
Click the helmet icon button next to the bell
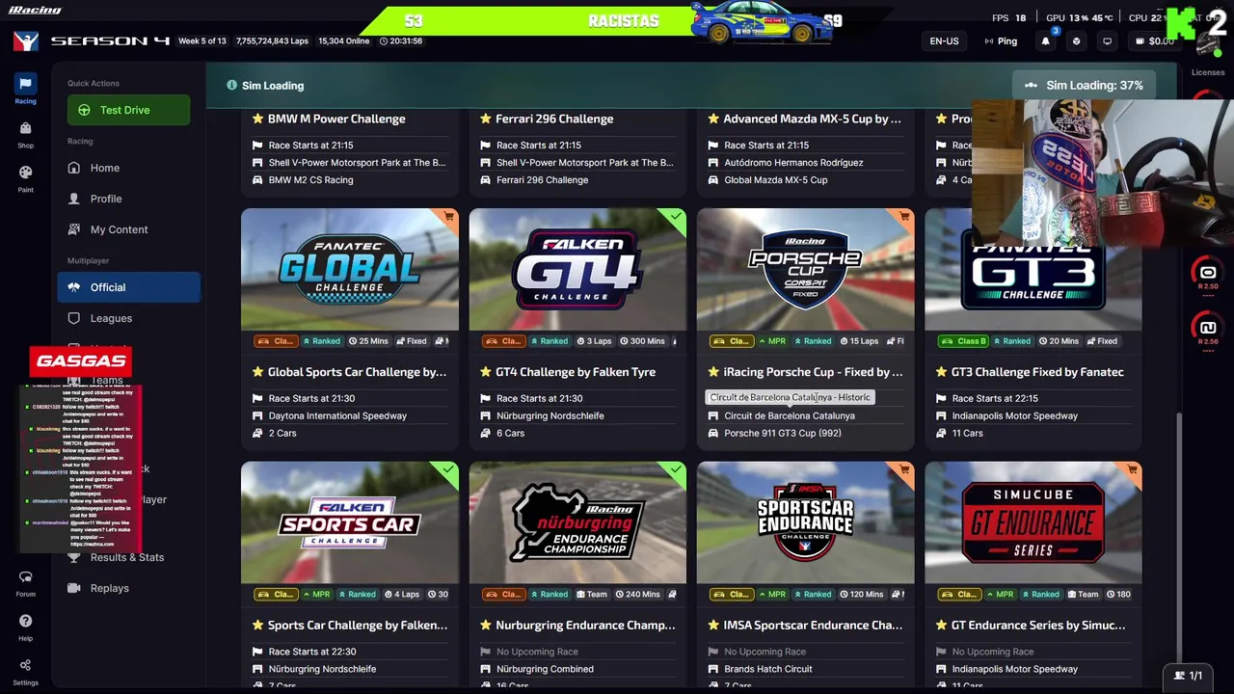point(1076,41)
